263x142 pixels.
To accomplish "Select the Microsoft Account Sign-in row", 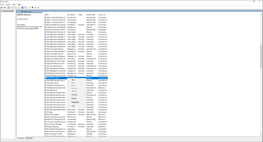I will coord(76,131).
